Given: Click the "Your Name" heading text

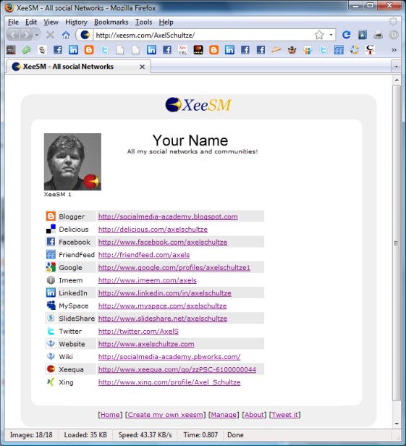Looking at the screenshot, I should (x=190, y=140).
